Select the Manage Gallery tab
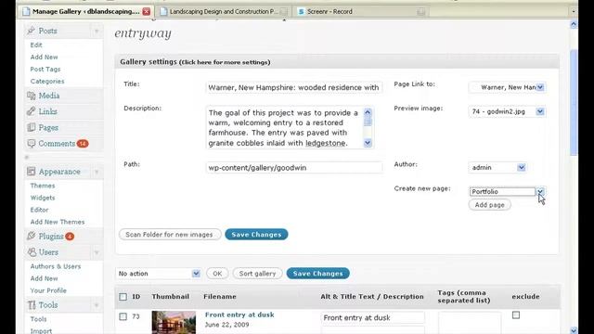This screenshot has width=594, height=334. (x=85, y=11)
